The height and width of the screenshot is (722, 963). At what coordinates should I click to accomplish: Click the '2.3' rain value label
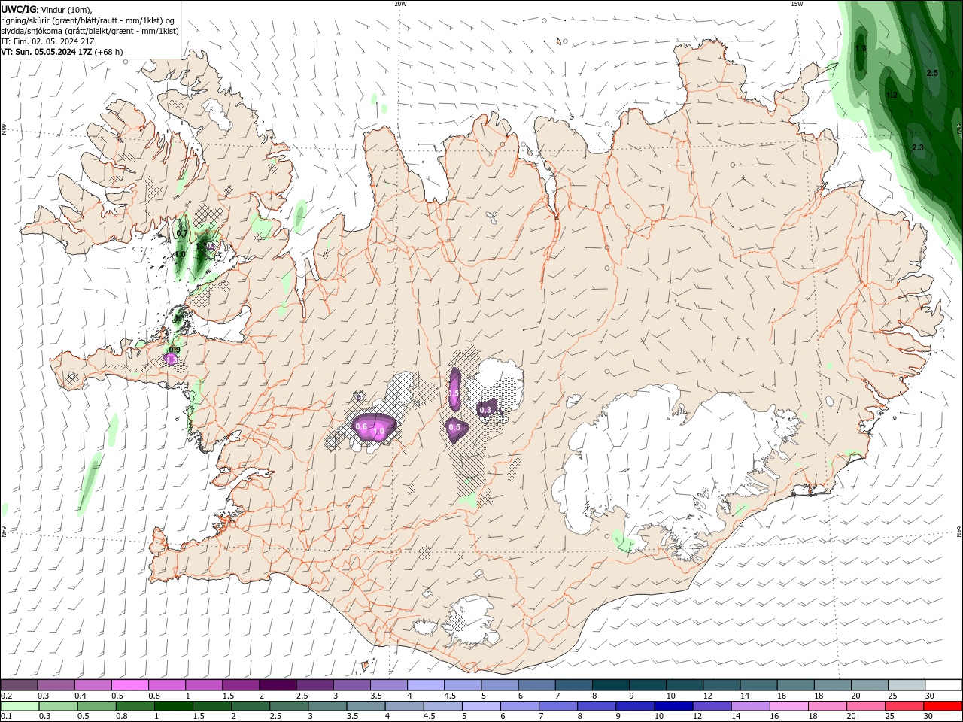(918, 148)
